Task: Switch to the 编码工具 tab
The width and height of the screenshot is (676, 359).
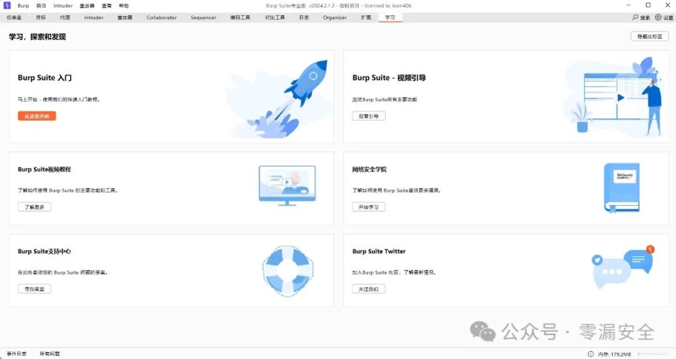Action: pyautogui.click(x=240, y=18)
